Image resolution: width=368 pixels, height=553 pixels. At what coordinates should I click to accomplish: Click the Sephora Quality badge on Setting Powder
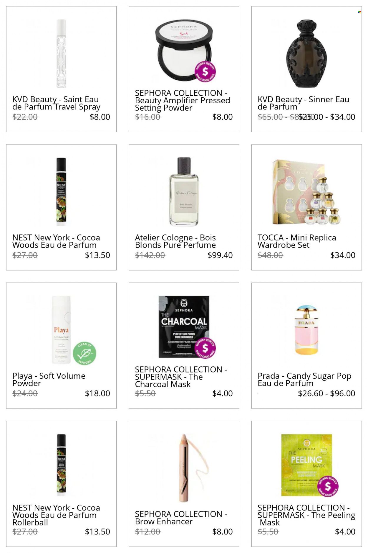(205, 72)
